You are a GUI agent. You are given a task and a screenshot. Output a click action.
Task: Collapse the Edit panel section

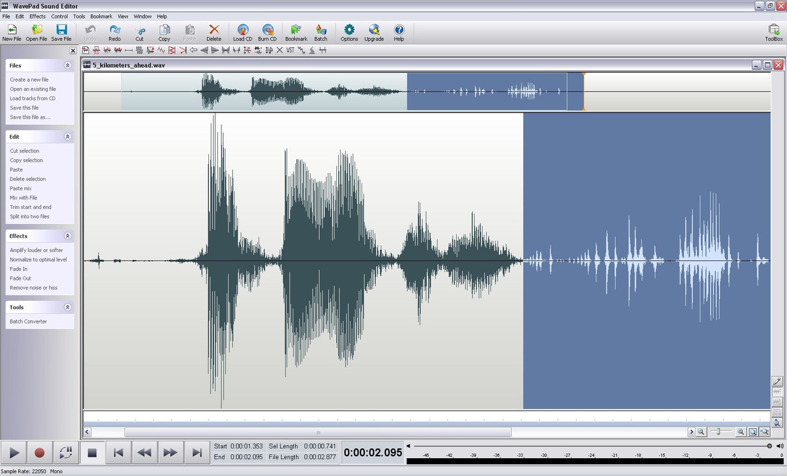point(68,136)
